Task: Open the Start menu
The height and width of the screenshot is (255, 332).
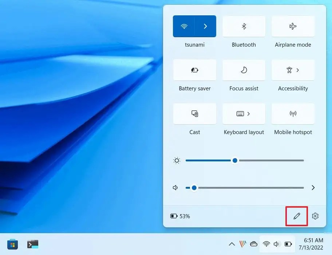Action: click(13, 244)
